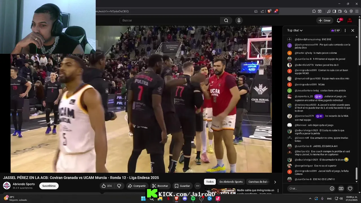Screen dimensions: 361x203
Task: Click the Guardar save button
Action: tap(182, 186)
